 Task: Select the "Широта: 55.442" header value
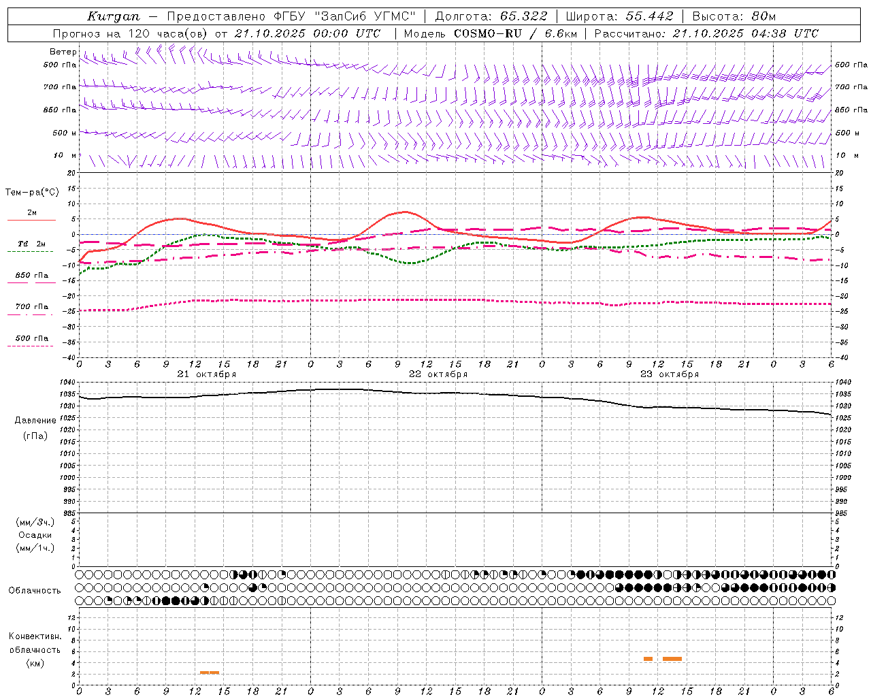[x=619, y=16]
